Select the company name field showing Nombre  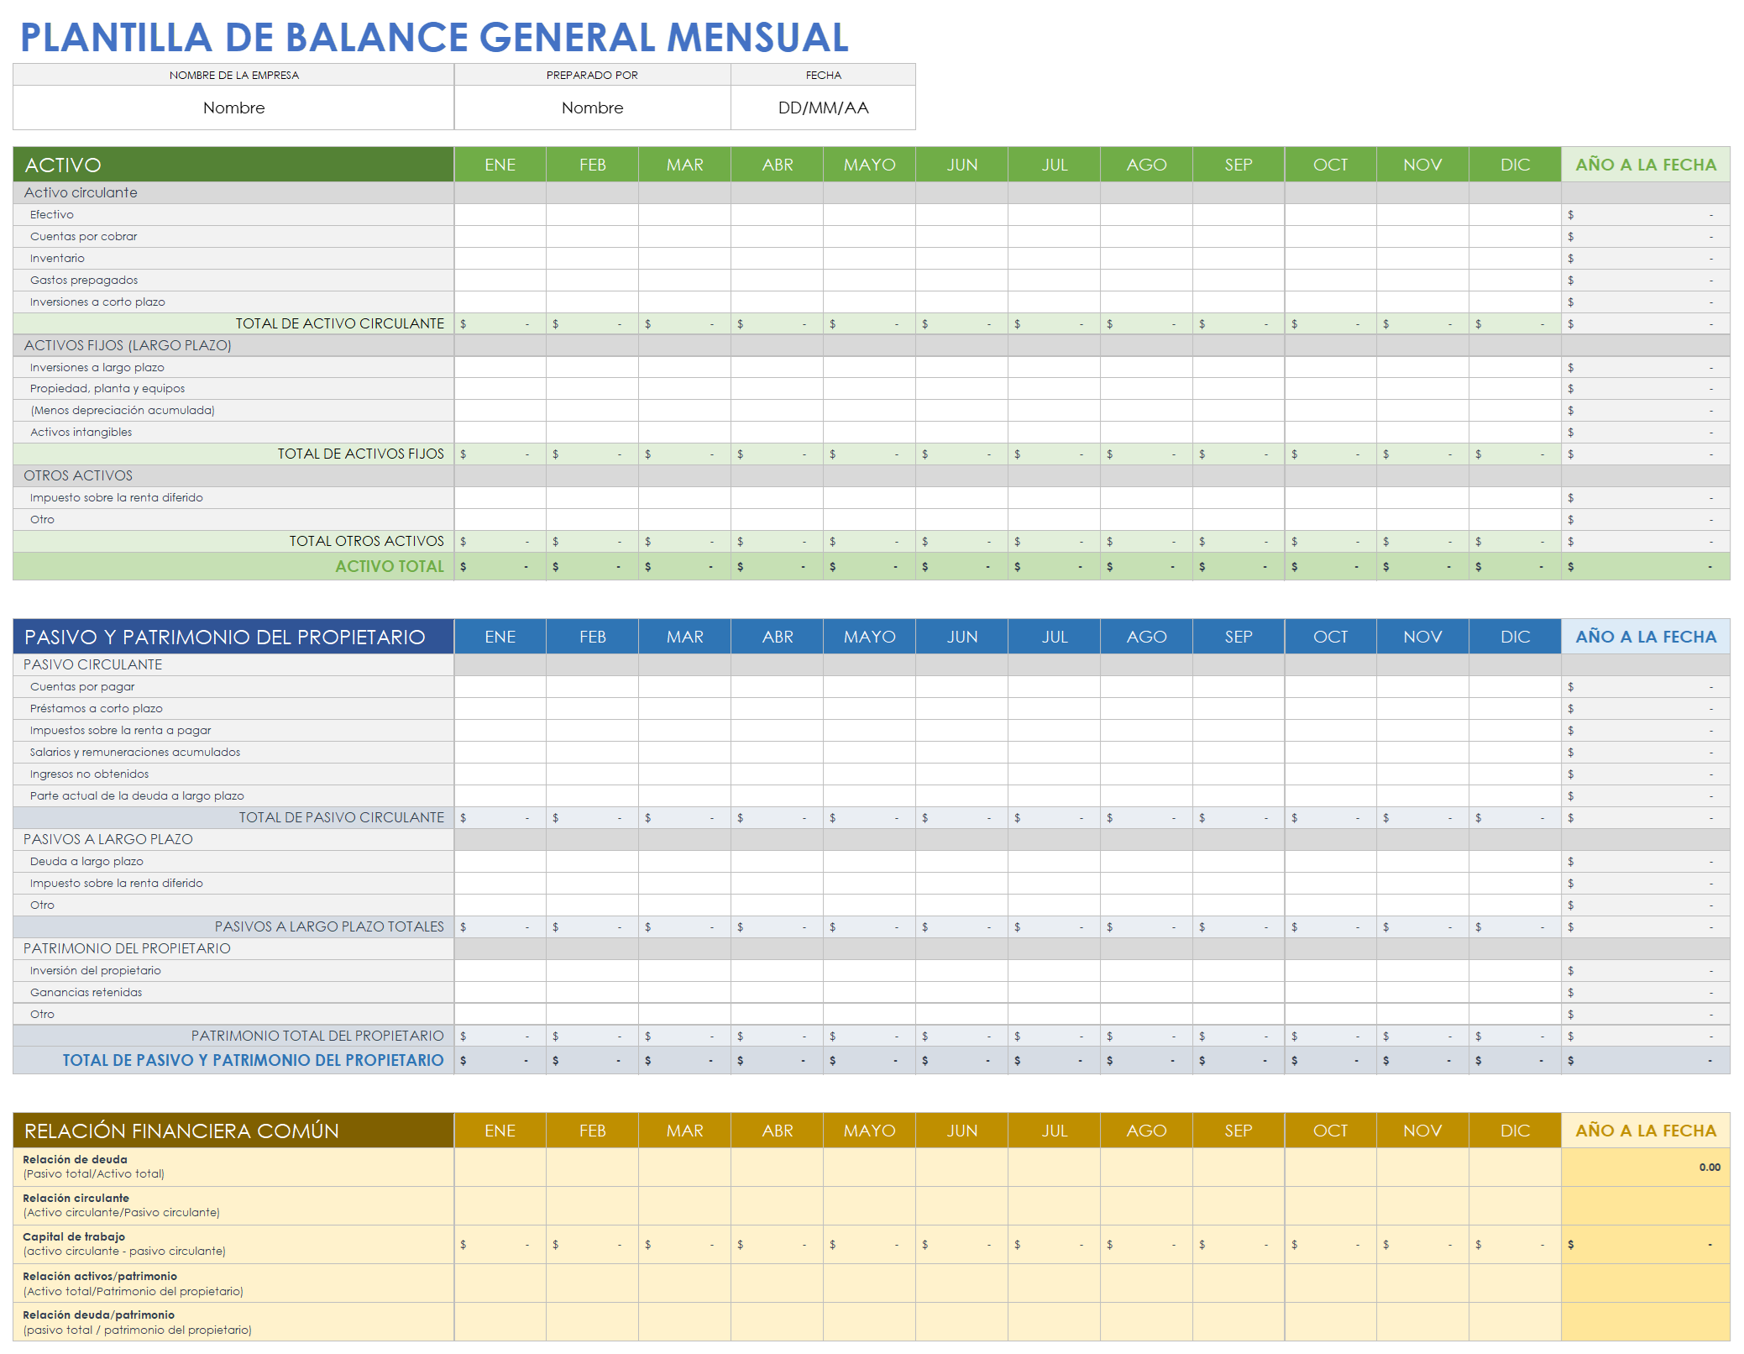click(233, 108)
